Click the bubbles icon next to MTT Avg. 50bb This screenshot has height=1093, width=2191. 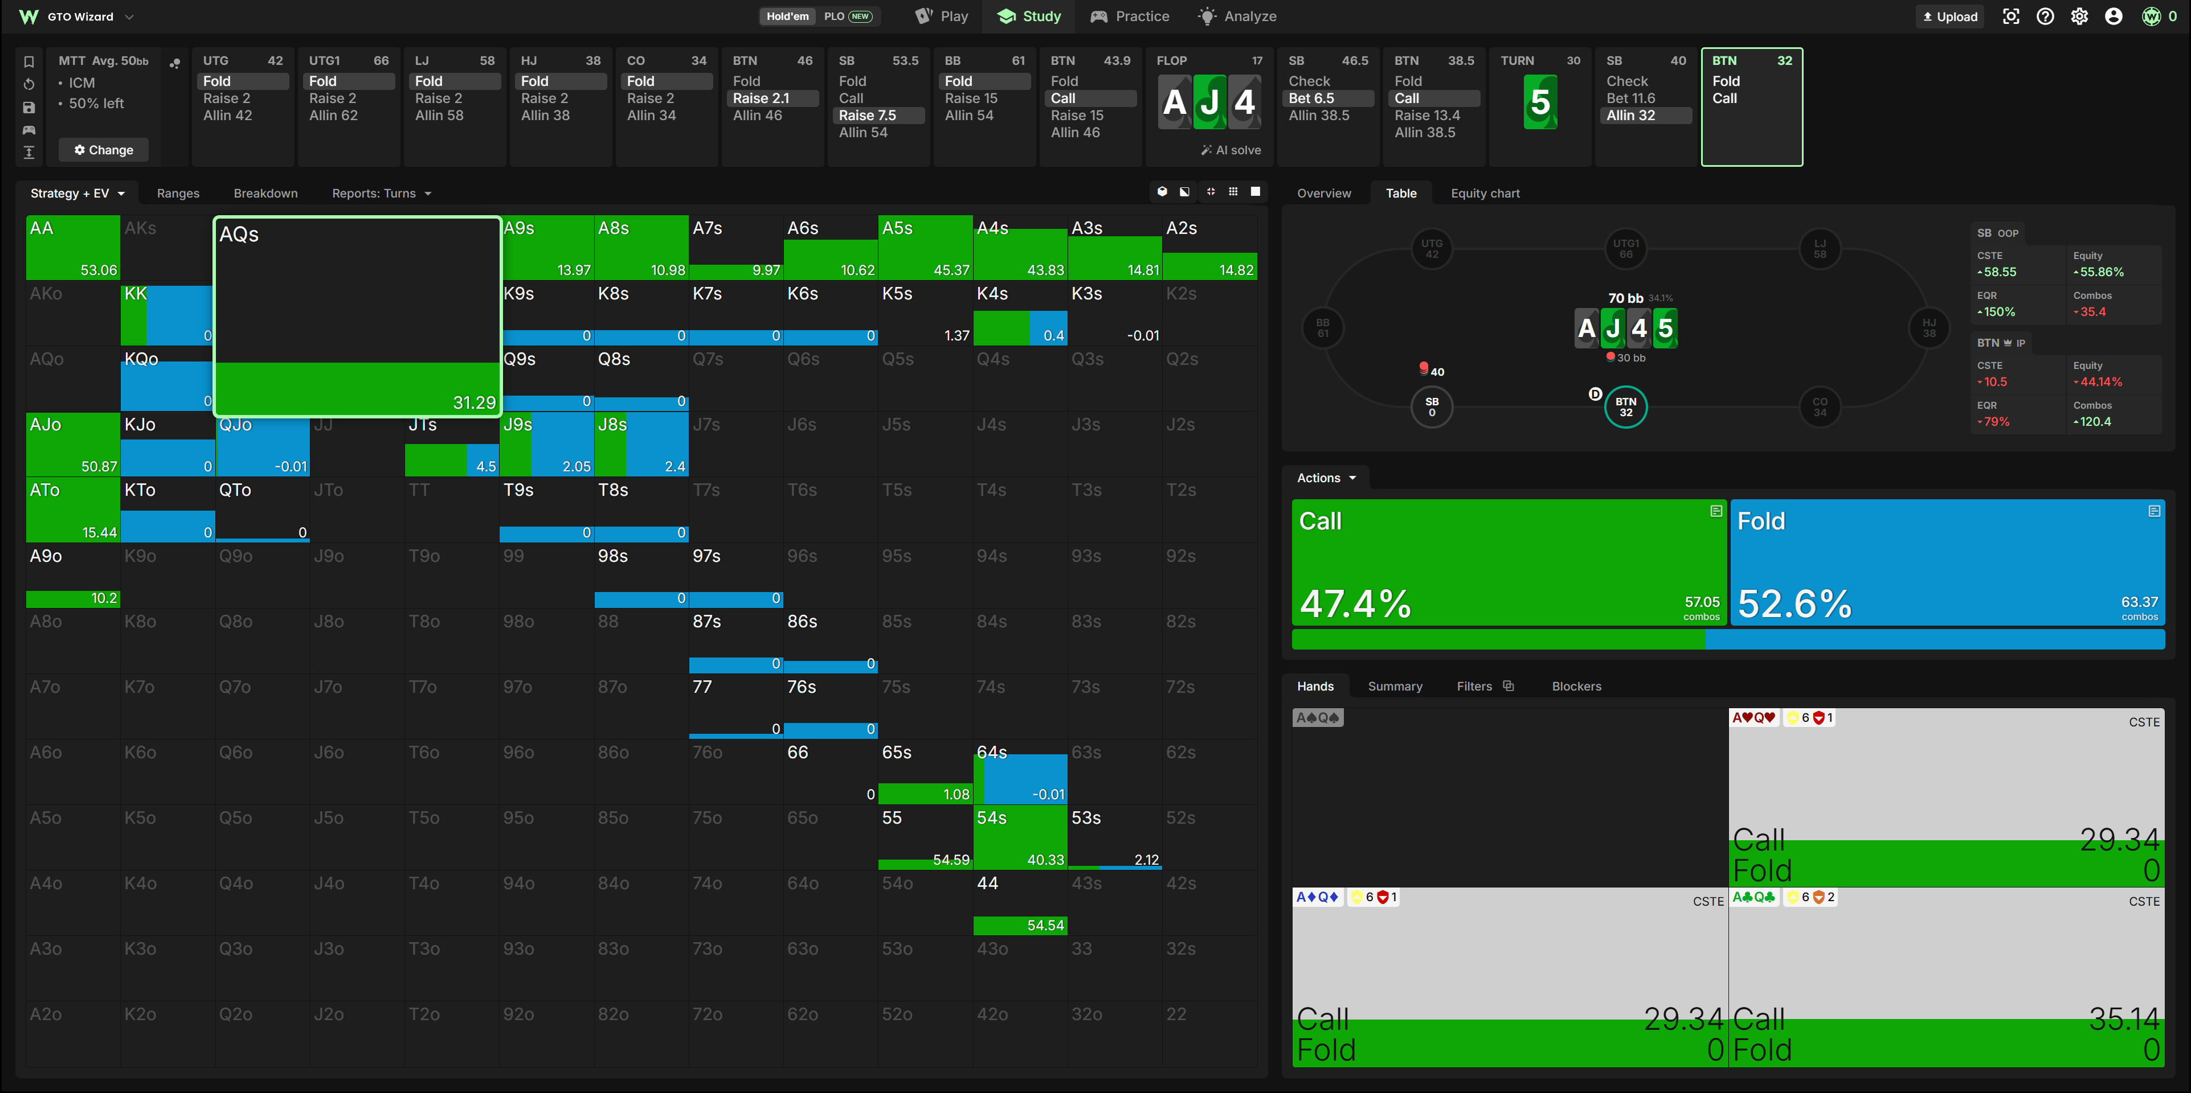(x=174, y=63)
